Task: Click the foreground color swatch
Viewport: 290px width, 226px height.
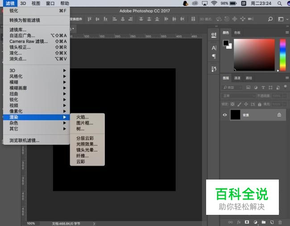Action: [226, 43]
